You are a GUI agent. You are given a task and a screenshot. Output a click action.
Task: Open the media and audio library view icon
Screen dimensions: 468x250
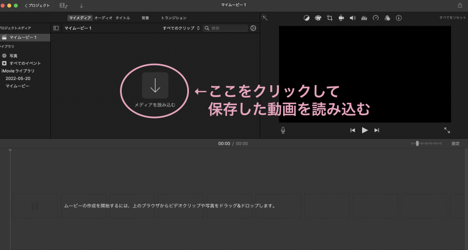pos(63,5)
